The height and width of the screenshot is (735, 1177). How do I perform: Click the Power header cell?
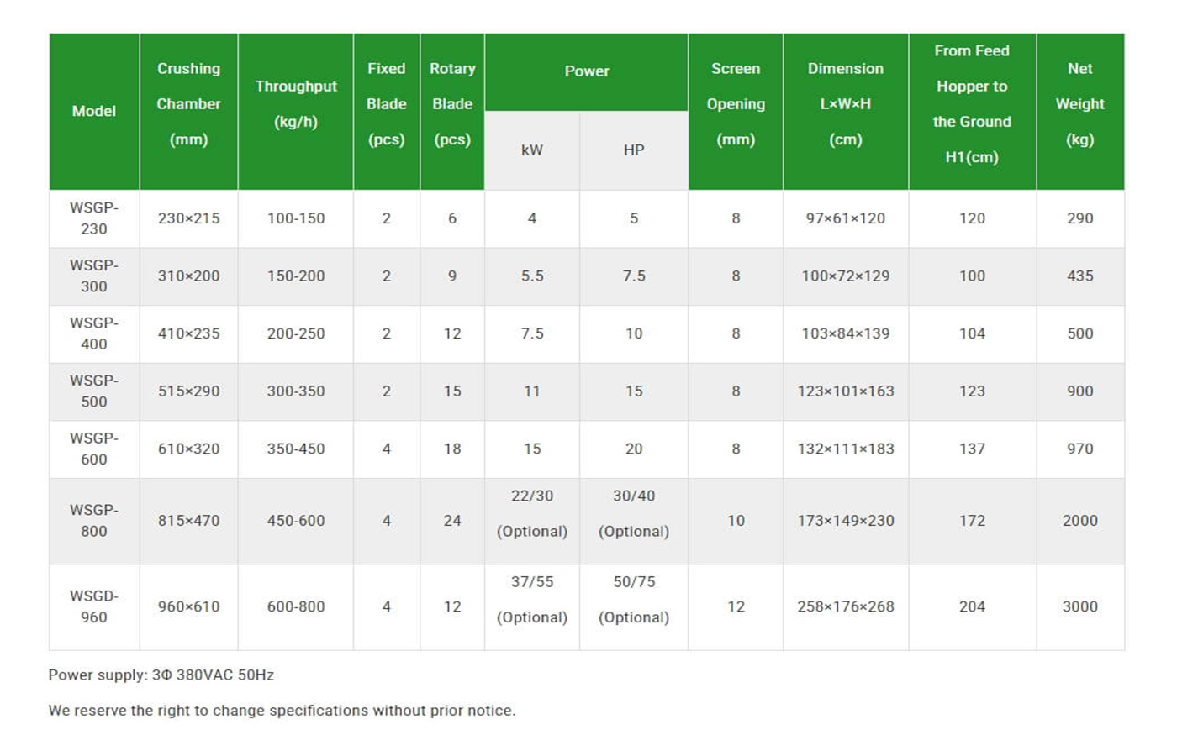pyautogui.click(x=587, y=72)
